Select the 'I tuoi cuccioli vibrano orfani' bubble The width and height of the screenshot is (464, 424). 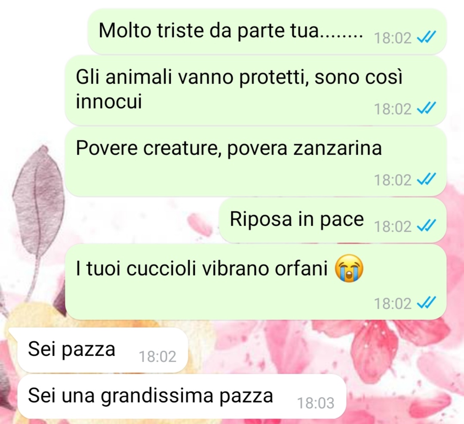point(255,282)
